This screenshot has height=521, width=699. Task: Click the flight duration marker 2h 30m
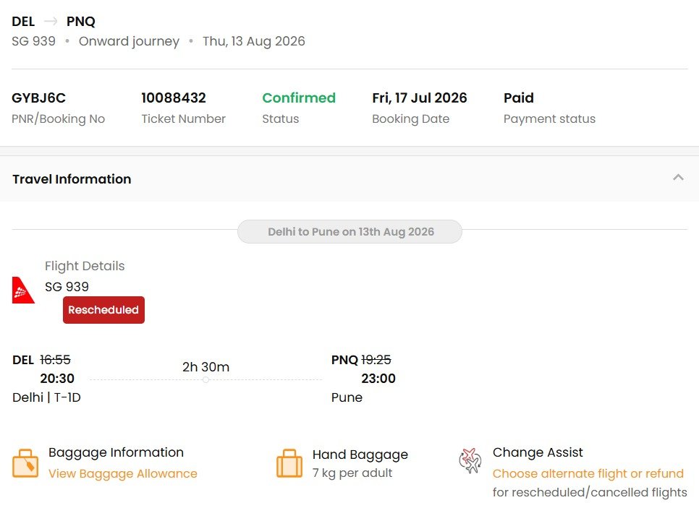point(206,367)
